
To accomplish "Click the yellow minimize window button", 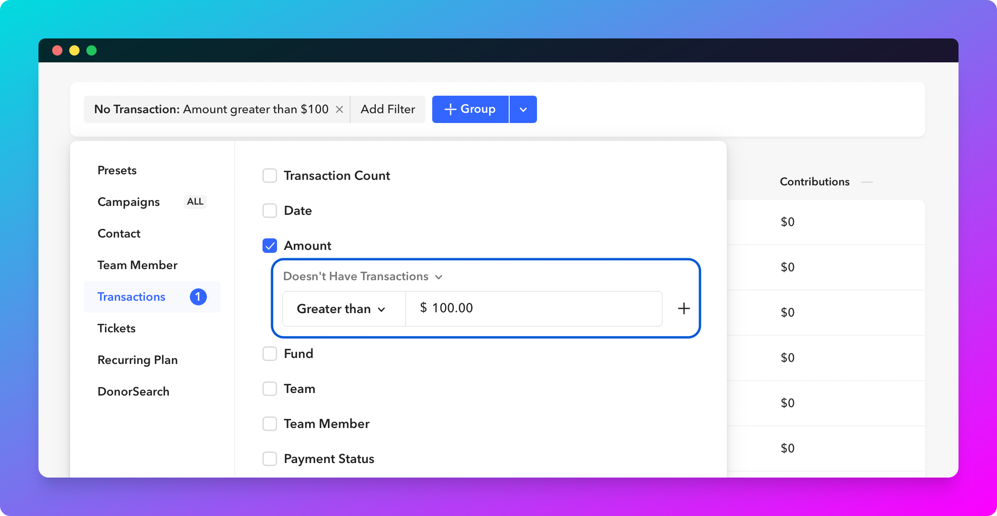I will pyautogui.click(x=74, y=50).
